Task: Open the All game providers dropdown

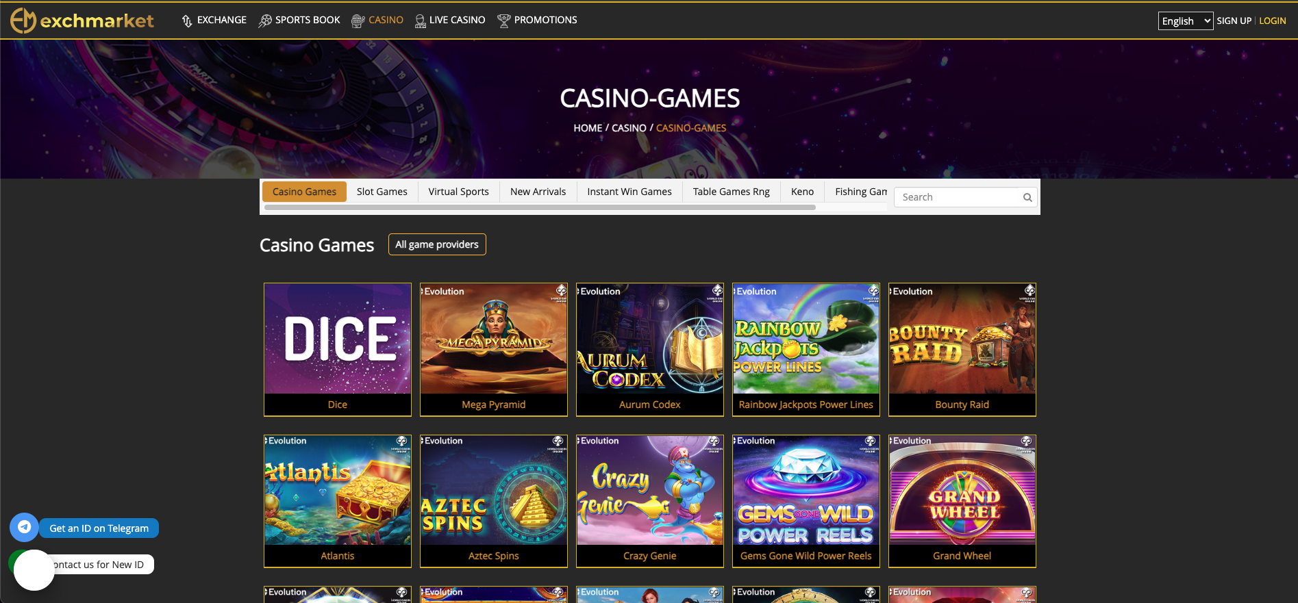Action: click(437, 244)
